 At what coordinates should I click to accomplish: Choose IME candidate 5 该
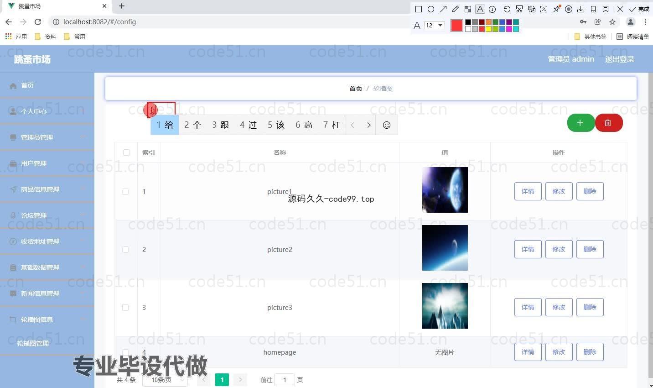[x=276, y=125]
